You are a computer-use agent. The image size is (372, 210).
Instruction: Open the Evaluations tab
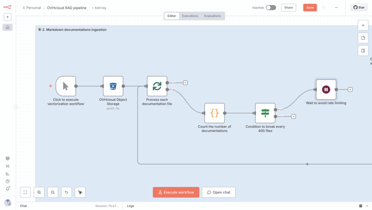[213, 16]
